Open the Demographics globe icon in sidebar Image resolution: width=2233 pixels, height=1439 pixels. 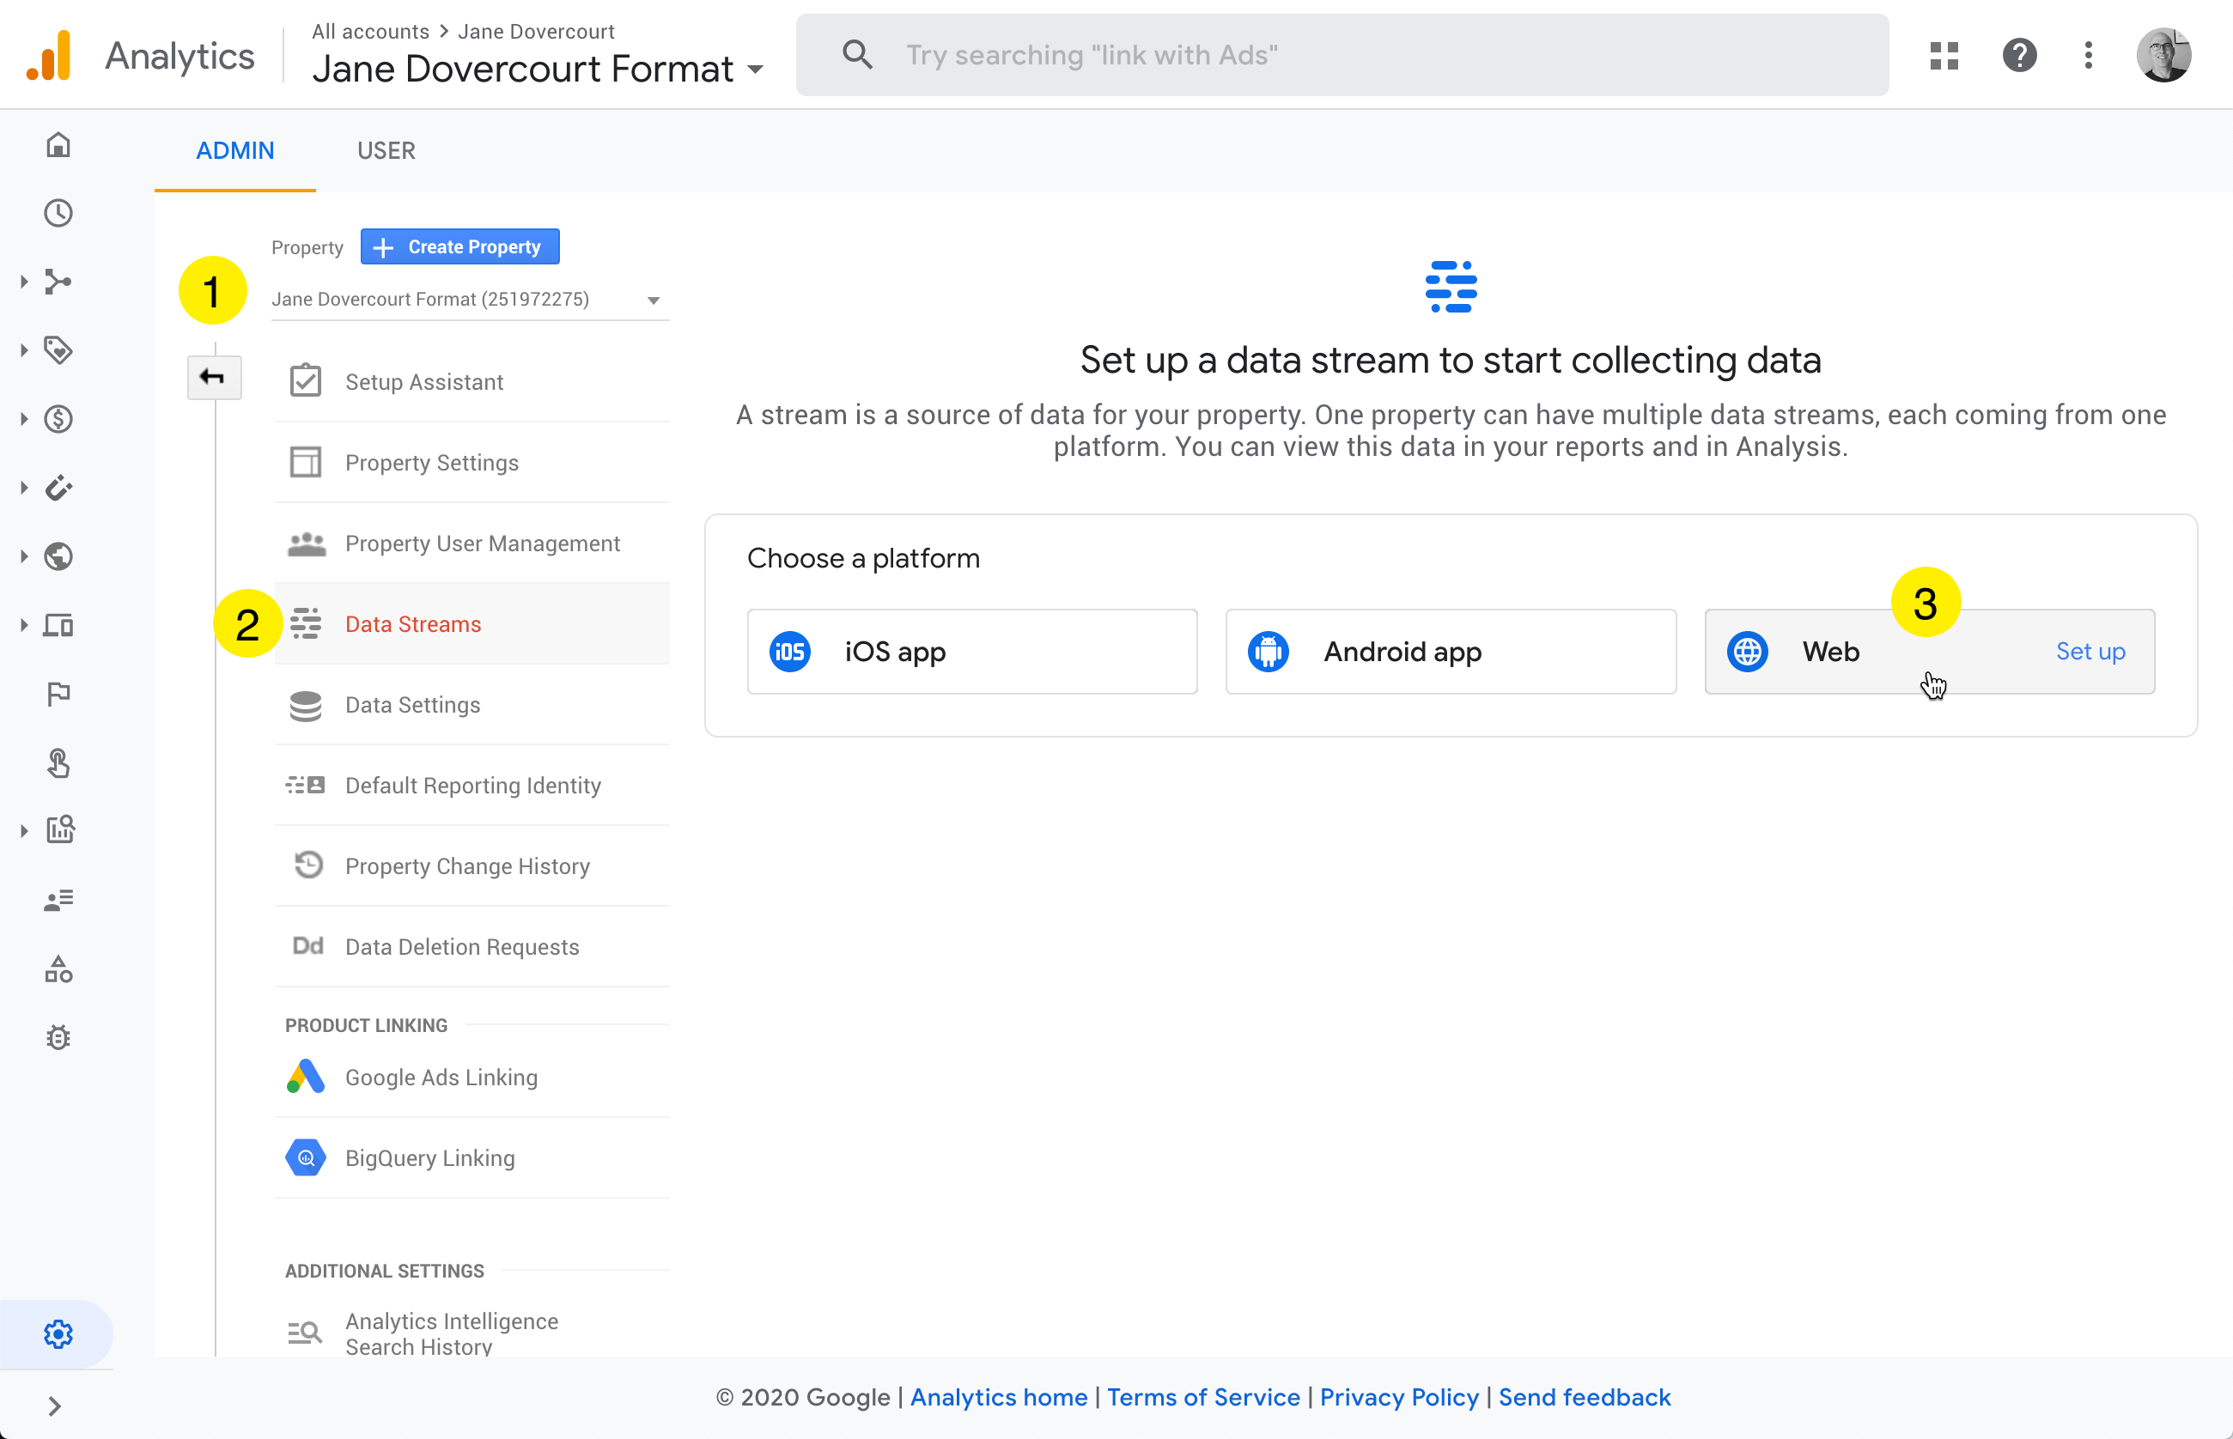[58, 556]
